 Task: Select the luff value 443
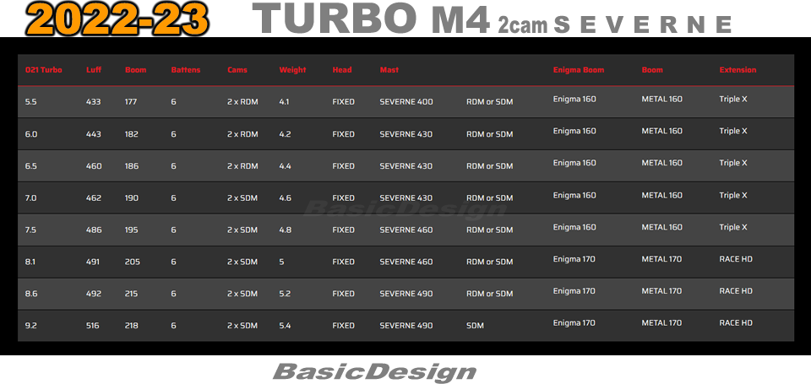click(94, 134)
